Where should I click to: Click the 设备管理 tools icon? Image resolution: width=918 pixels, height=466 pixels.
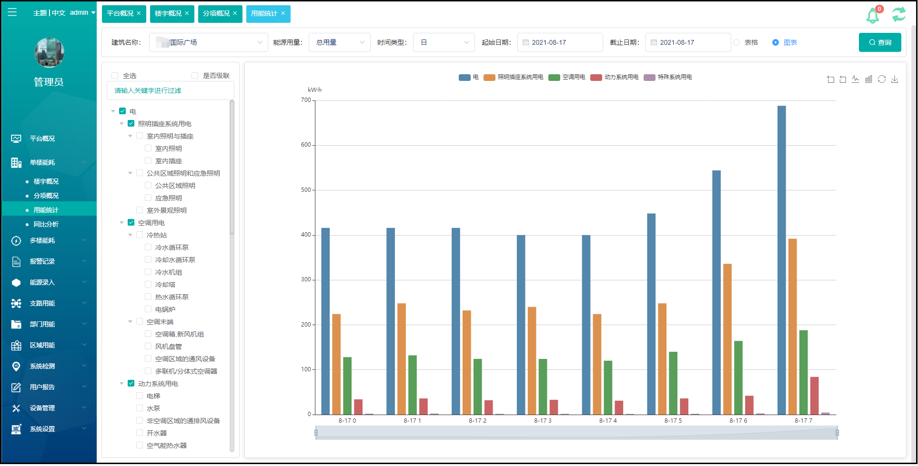point(16,408)
